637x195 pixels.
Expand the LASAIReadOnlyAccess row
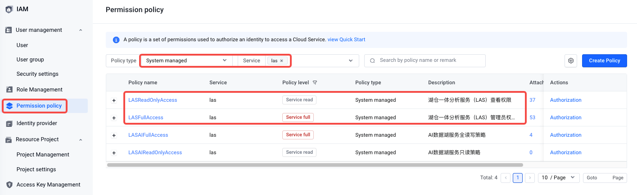pos(114,153)
